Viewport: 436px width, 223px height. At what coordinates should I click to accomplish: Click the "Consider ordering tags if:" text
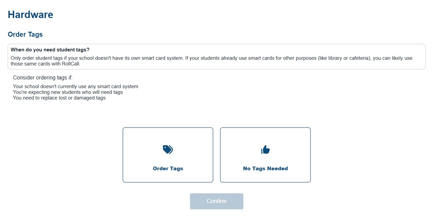43,78
